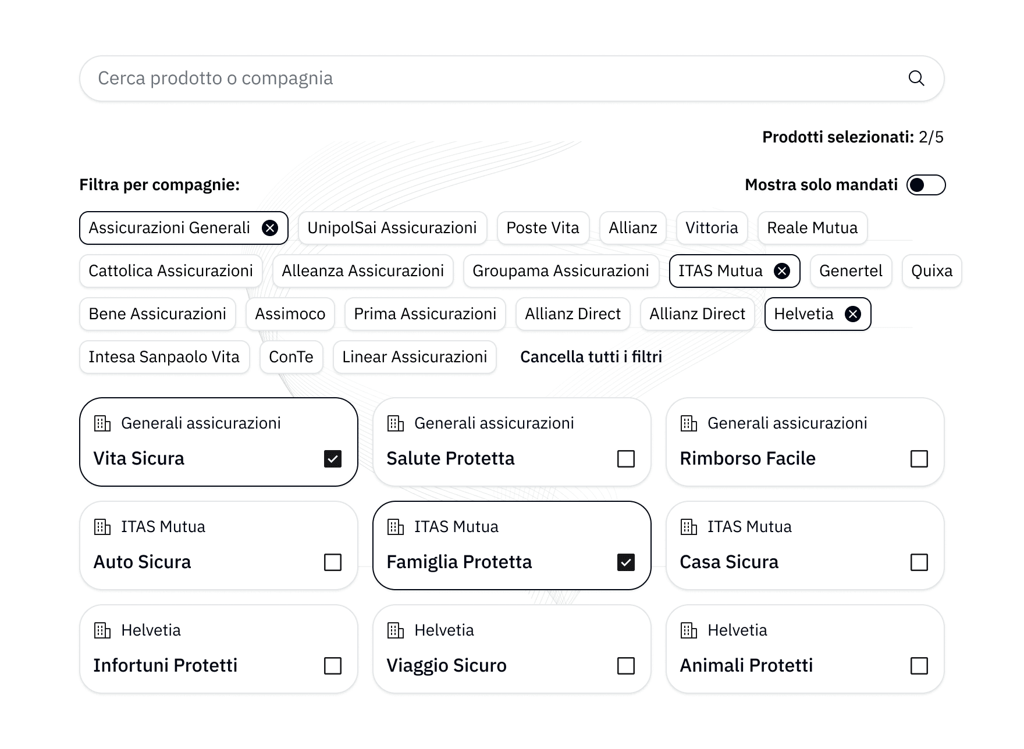Check the Animali Protetti checkbox
Viewport: 1024px width, 749px height.
(x=919, y=666)
